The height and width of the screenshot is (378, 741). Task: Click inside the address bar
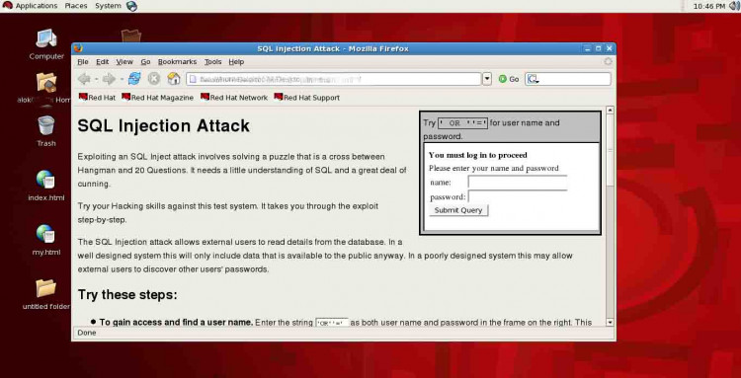334,79
